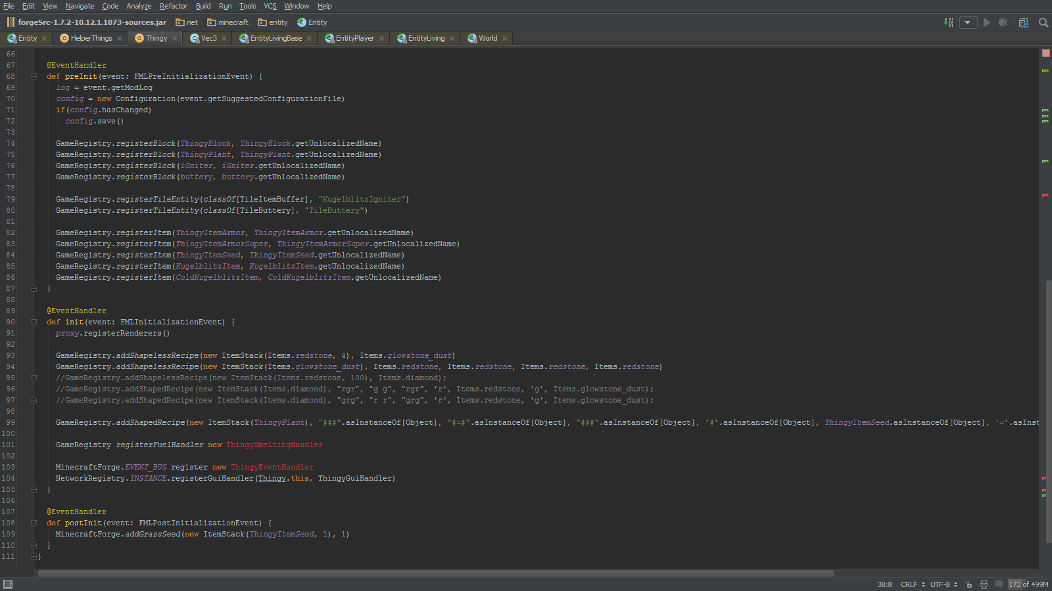The image size is (1052, 591).
Task: Click the horizontal scrollbar under the editor
Action: [436, 573]
